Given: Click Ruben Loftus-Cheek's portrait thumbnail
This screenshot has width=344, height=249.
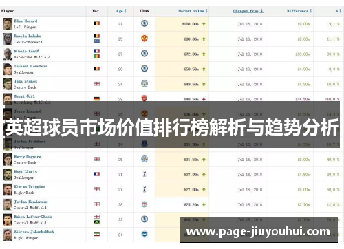Looking at the screenshot, I should (x=8, y=219).
